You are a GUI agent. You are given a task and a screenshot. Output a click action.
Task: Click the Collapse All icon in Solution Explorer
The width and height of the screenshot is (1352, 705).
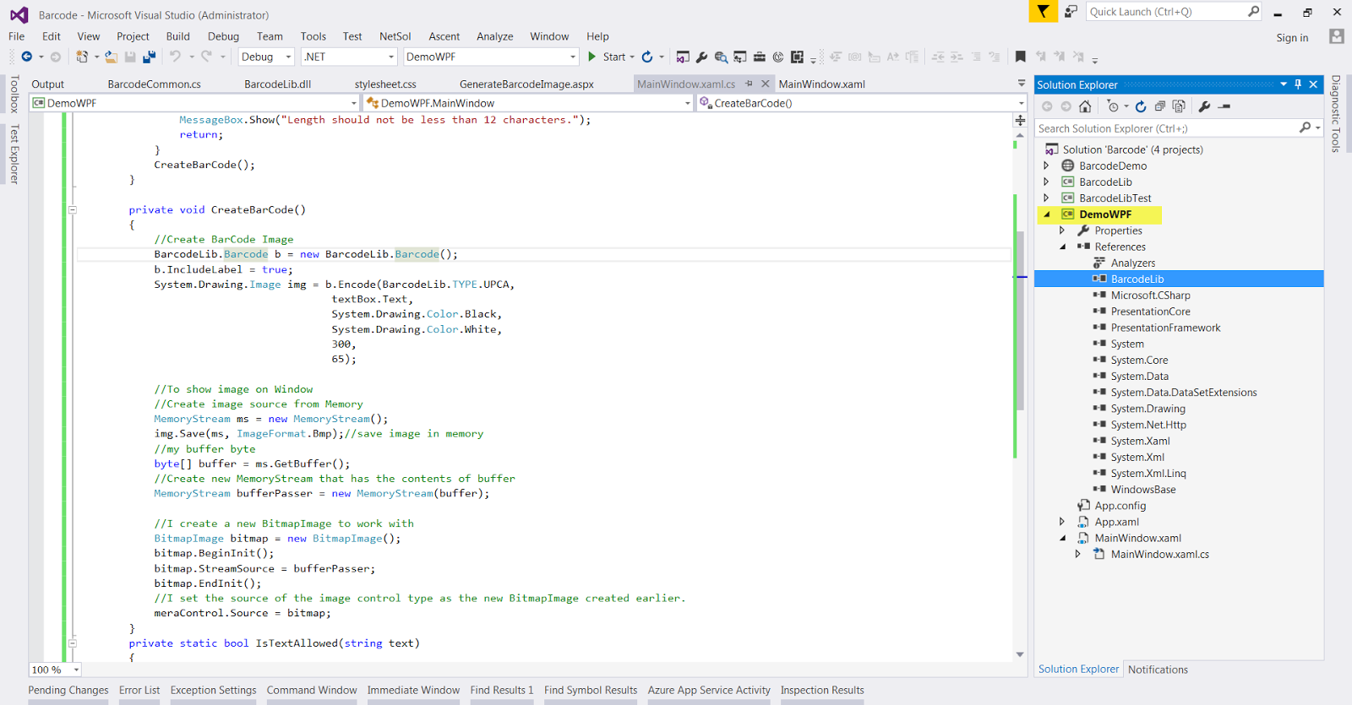pyautogui.click(x=1160, y=106)
